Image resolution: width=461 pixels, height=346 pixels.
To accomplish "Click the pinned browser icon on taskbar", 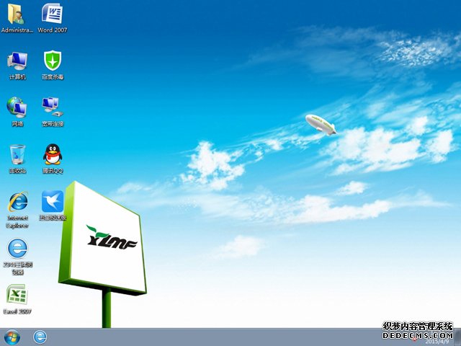I will 40,337.
